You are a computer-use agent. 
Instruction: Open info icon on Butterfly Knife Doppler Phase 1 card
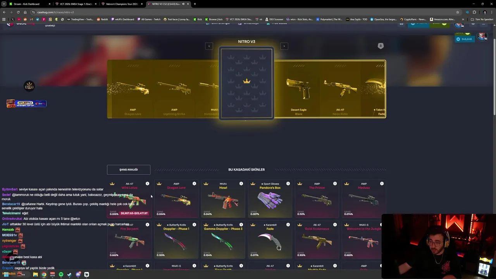(x=194, y=225)
